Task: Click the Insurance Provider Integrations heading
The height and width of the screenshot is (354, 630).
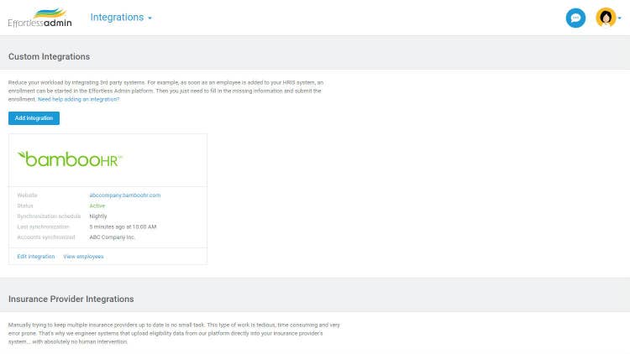Action: click(x=71, y=299)
